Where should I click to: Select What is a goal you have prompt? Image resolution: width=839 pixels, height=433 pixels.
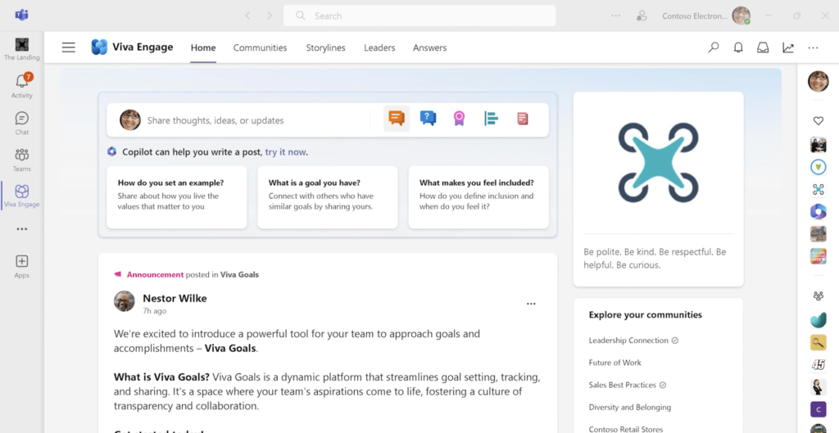[328, 197]
